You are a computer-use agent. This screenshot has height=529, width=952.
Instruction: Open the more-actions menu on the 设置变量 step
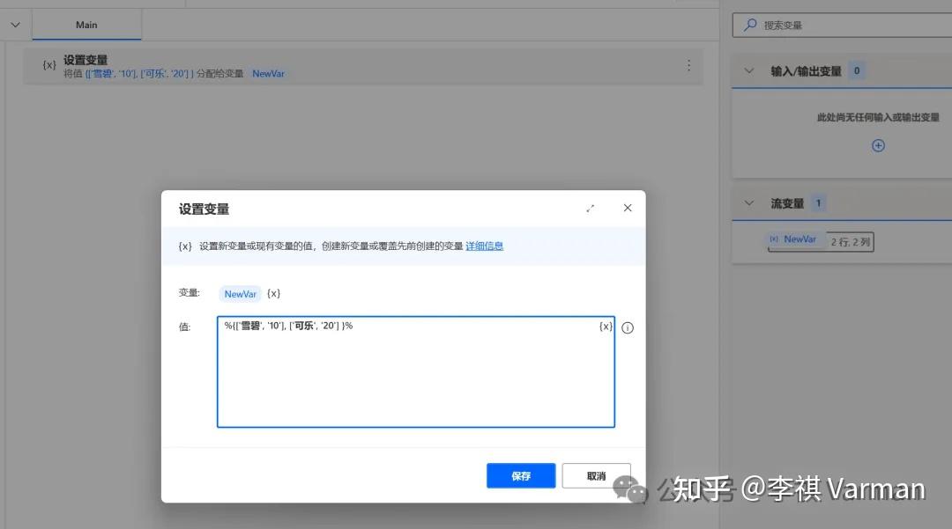(x=688, y=64)
